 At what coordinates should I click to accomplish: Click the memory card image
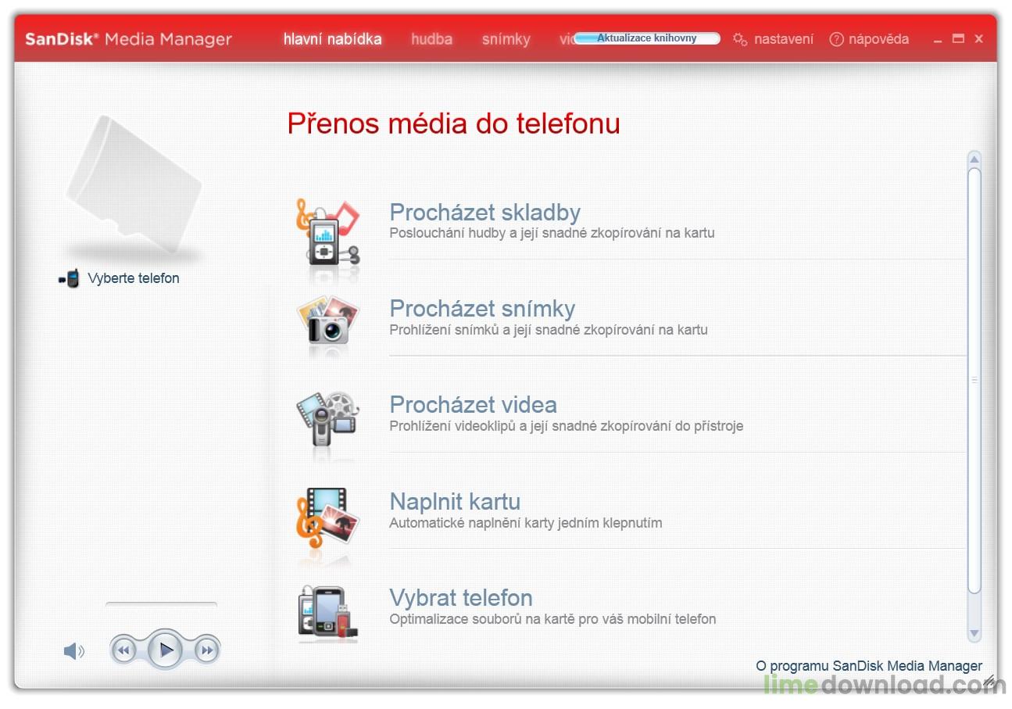pos(134,185)
